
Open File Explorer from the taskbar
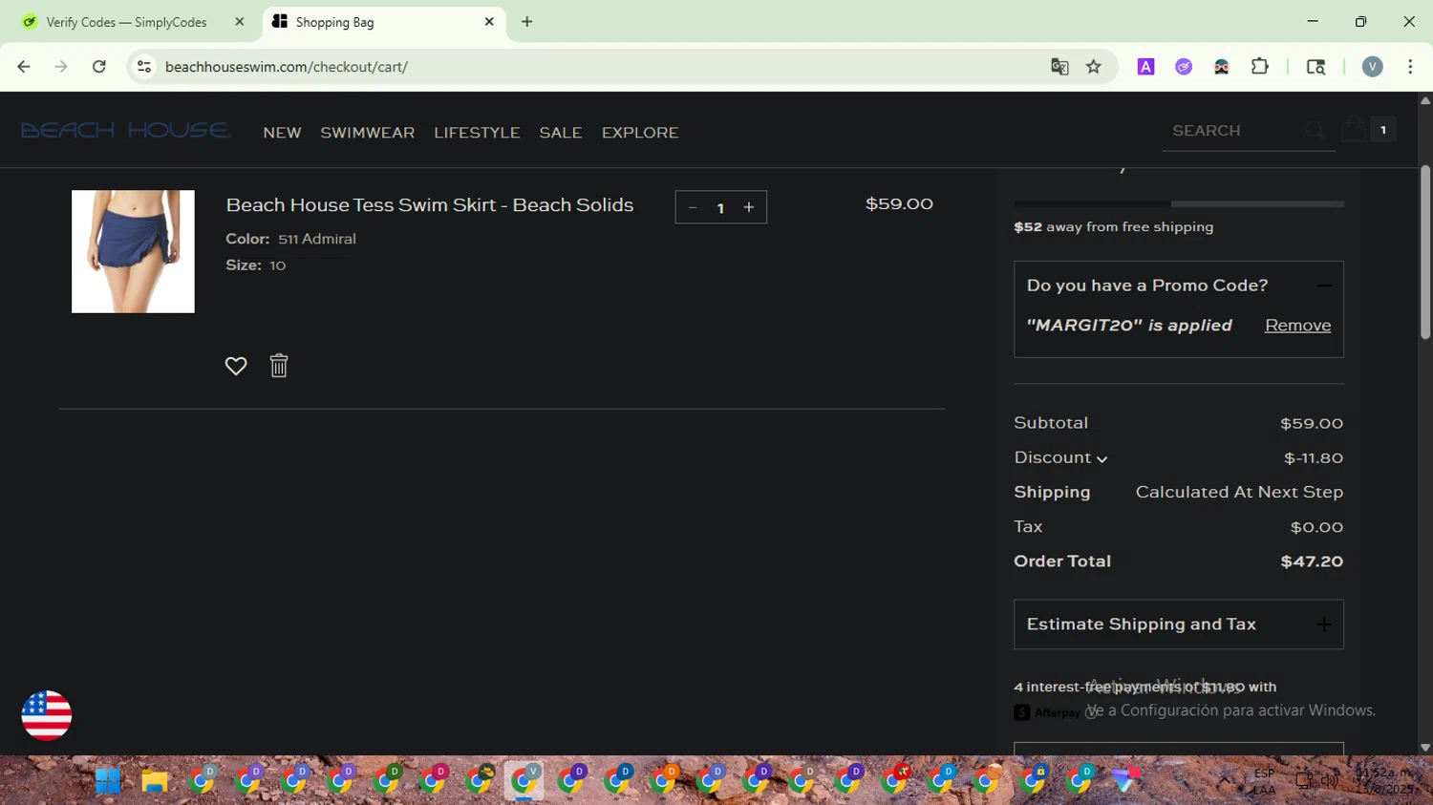tap(154, 781)
